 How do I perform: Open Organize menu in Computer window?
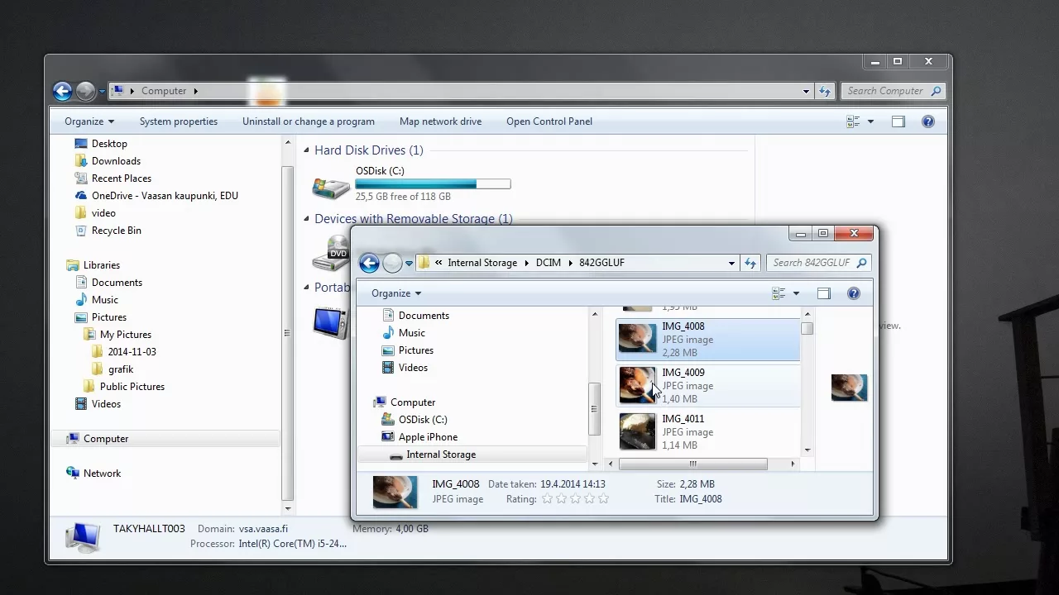(89, 121)
